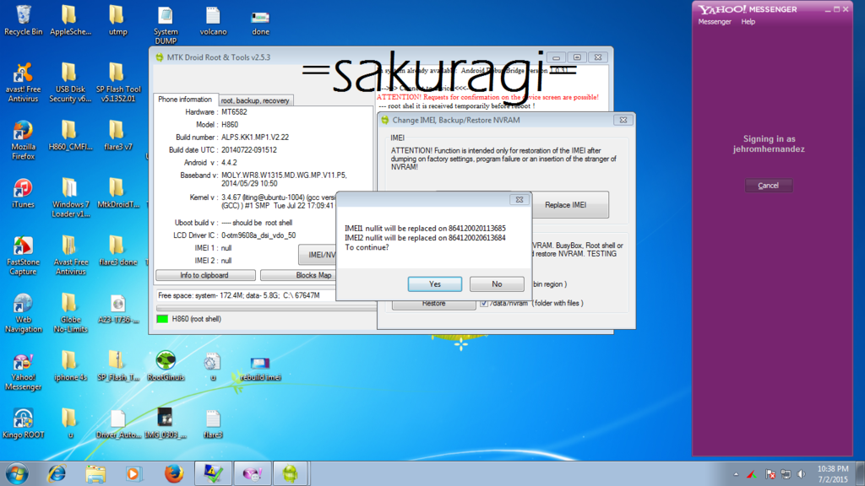The image size is (865, 486).
Task: Cancel Yahoo Messenger sign-in
Action: coord(768,186)
